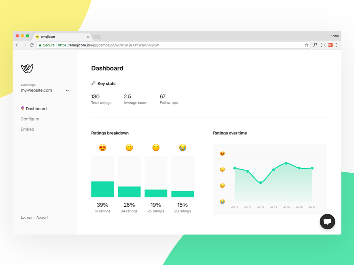Go to the Embed sidebar item

click(27, 129)
